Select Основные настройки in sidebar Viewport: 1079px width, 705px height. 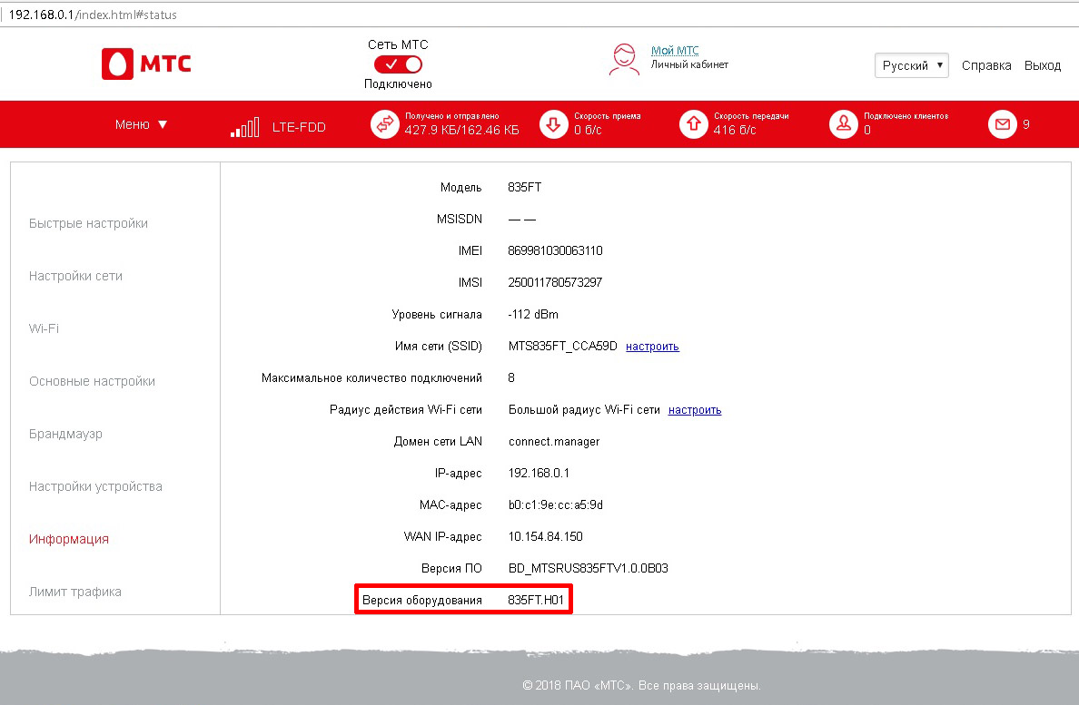93,381
